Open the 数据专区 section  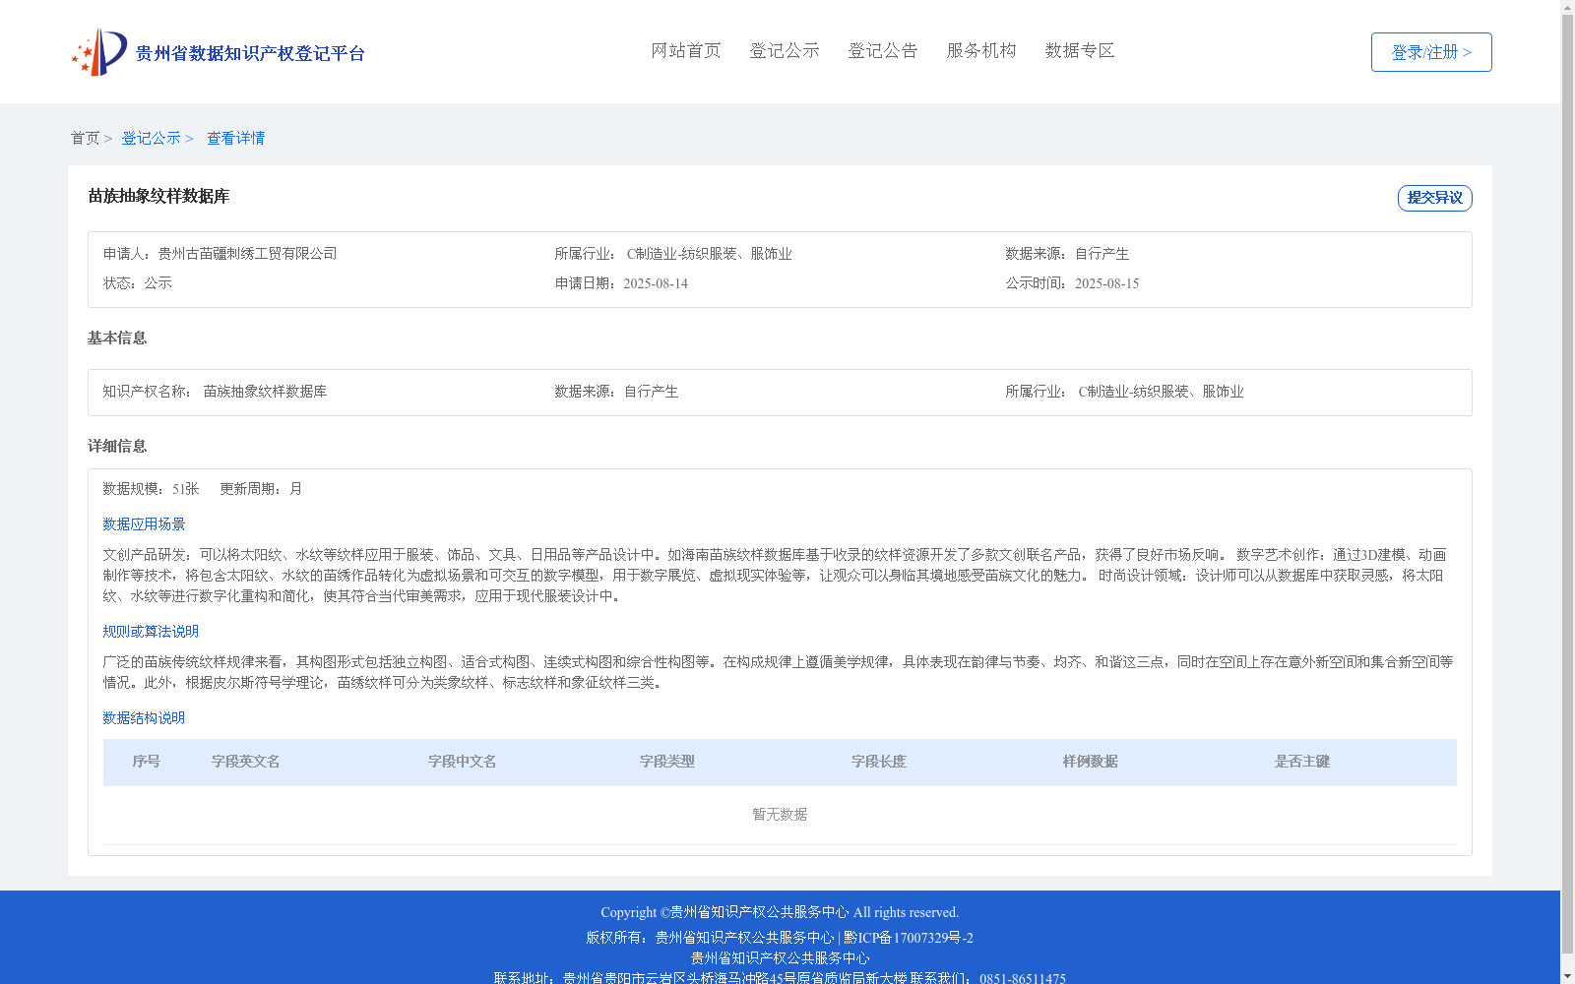tap(1078, 50)
